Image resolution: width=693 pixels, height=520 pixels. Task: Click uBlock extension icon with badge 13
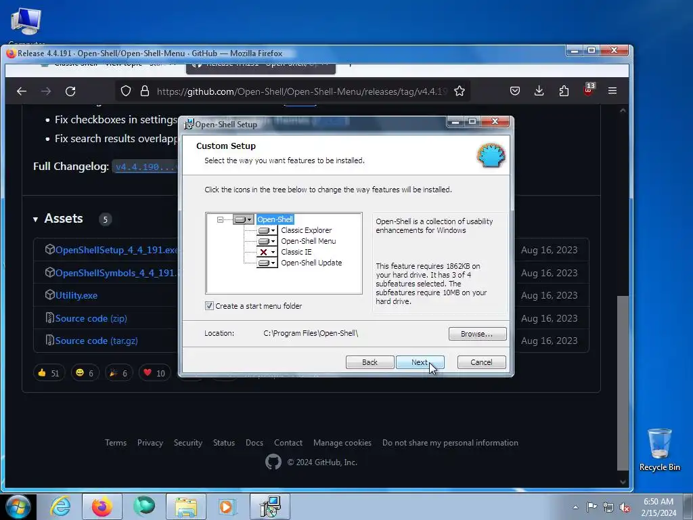click(x=588, y=90)
